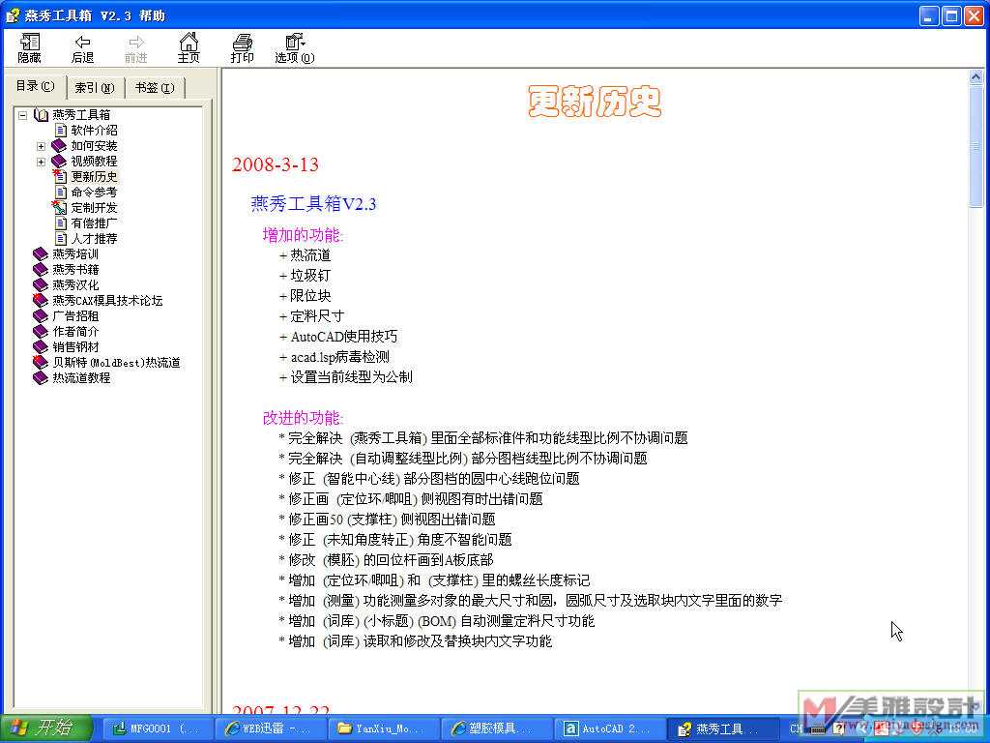Image resolution: width=990 pixels, height=743 pixels.
Task: Open the 软件介绍 topic
Action: 94,131
